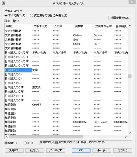The image size is (137, 157).
Task: Click the 無変換 key cell
Action: point(36,87)
